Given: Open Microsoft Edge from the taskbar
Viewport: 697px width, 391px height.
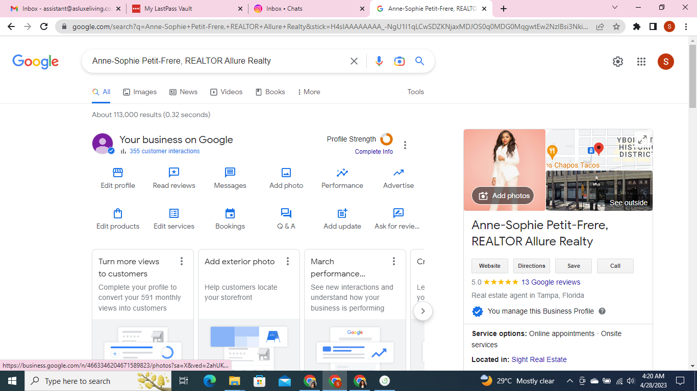Looking at the screenshot, I should point(210,381).
